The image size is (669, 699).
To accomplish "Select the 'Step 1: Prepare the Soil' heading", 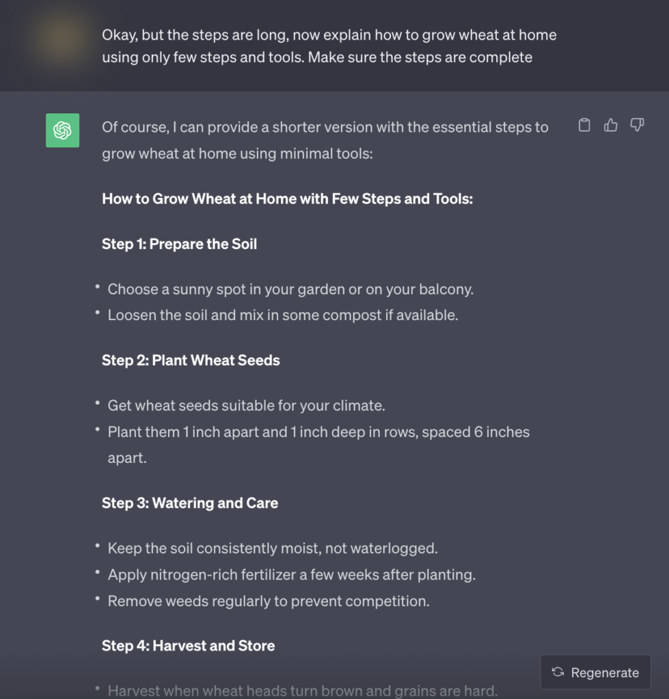I will point(179,244).
